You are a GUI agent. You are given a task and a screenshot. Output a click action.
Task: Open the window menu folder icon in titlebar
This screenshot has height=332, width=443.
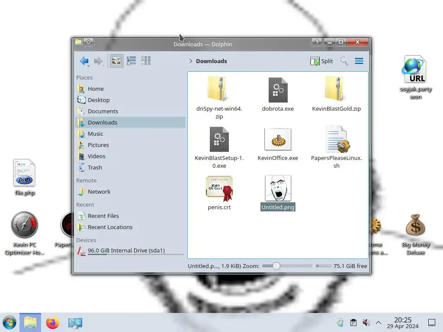click(78, 42)
